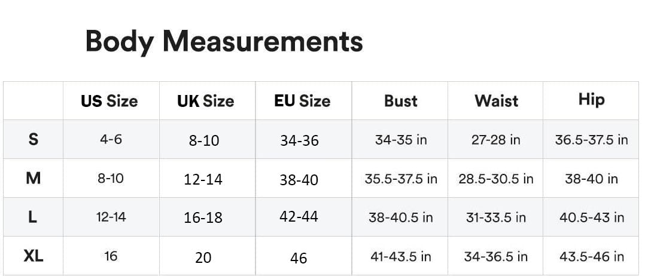Click the Hip column header
The width and height of the screenshot is (645, 276).
591,100
